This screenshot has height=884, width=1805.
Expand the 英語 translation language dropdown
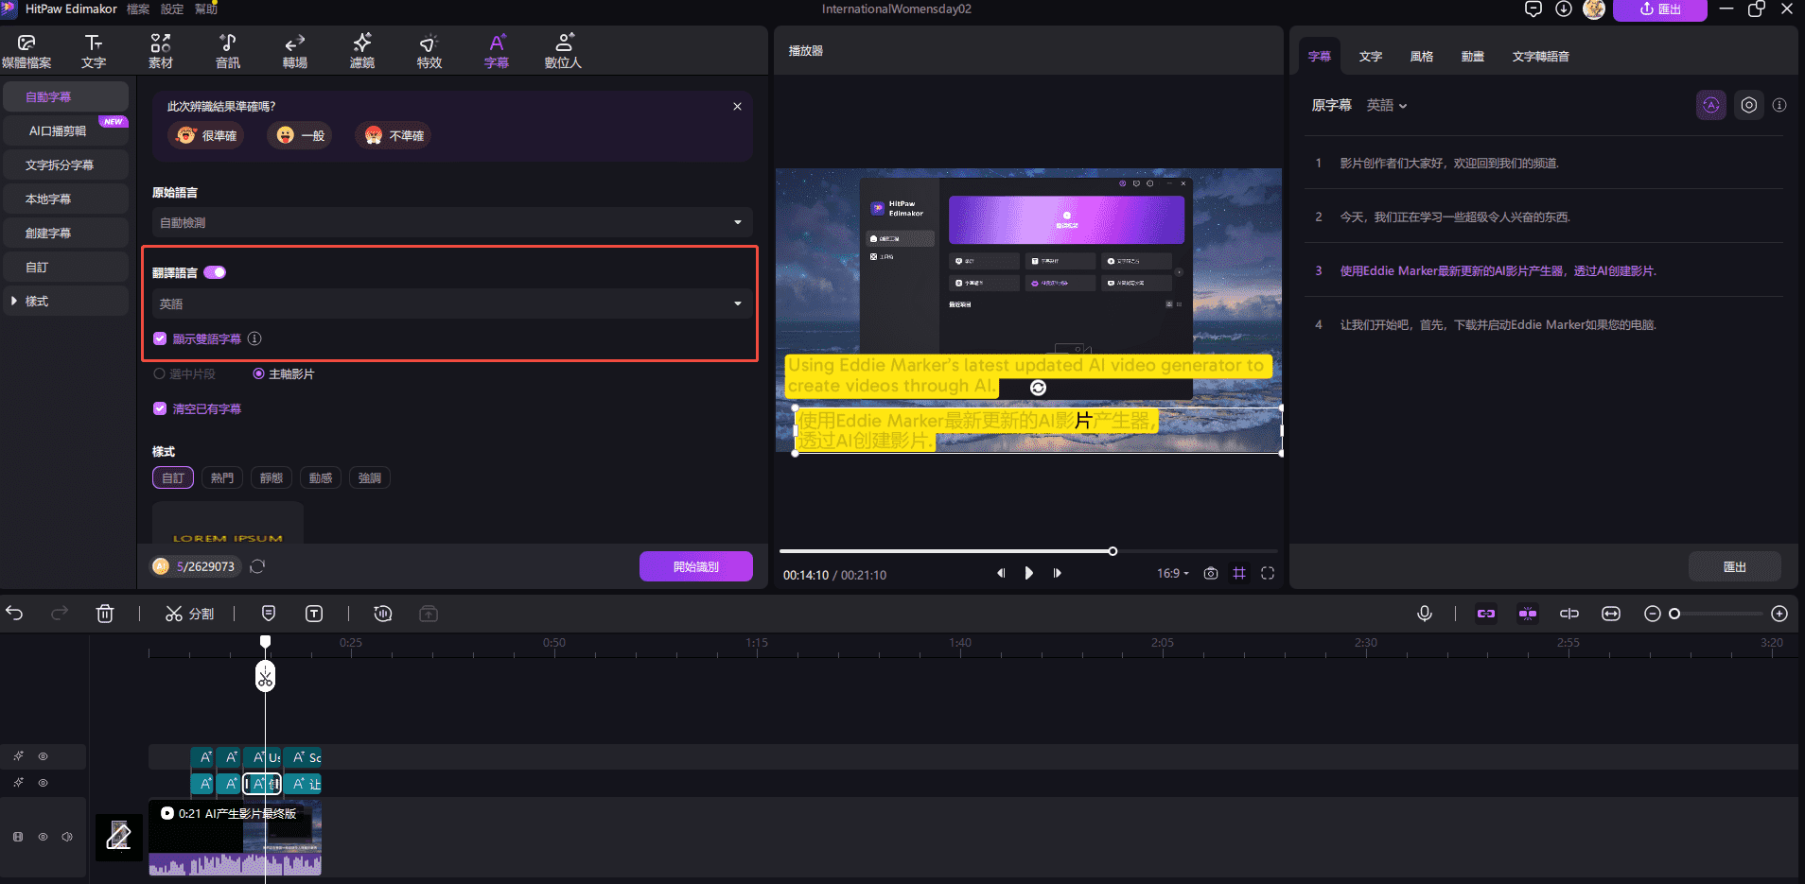point(452,303)
